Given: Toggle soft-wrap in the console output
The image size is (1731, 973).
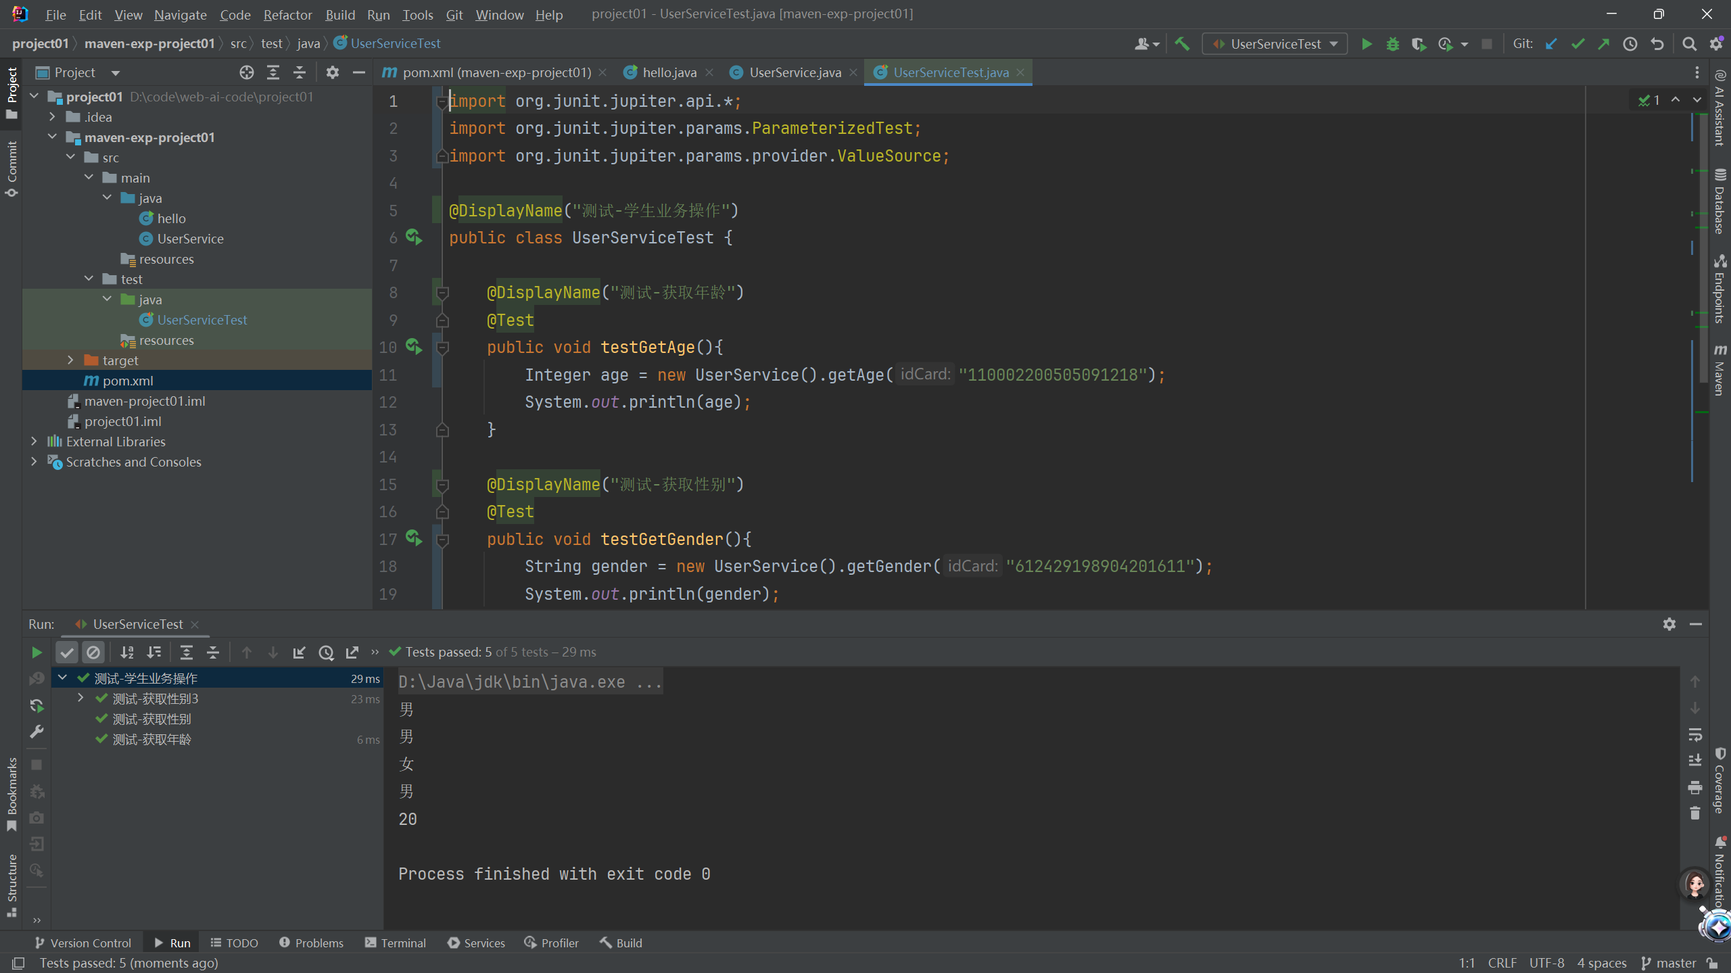Looking at the screenshot, I should point(1695,734).
